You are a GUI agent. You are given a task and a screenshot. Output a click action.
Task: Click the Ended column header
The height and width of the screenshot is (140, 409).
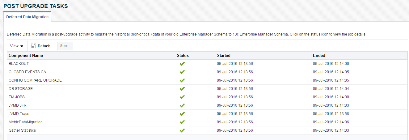[319, 56]
